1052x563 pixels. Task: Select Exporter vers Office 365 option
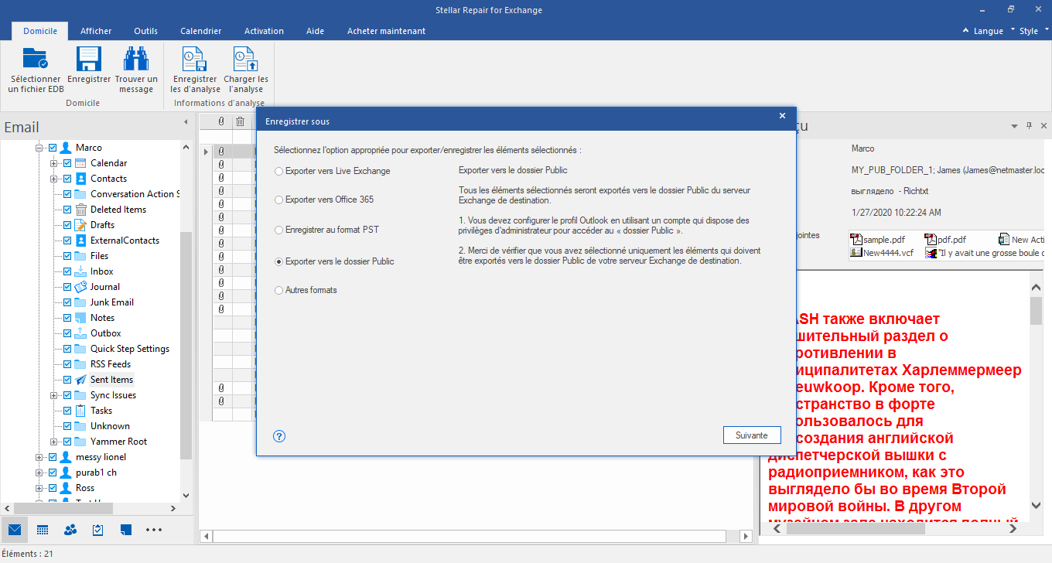click(x=324, y=200)
